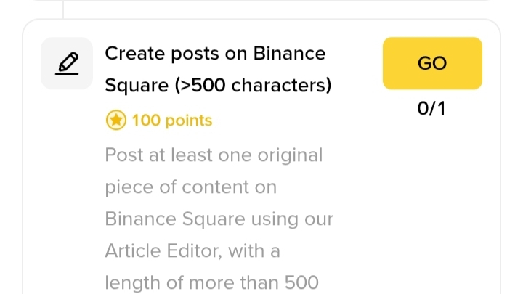Click the gold star points icon

[116, 121]
